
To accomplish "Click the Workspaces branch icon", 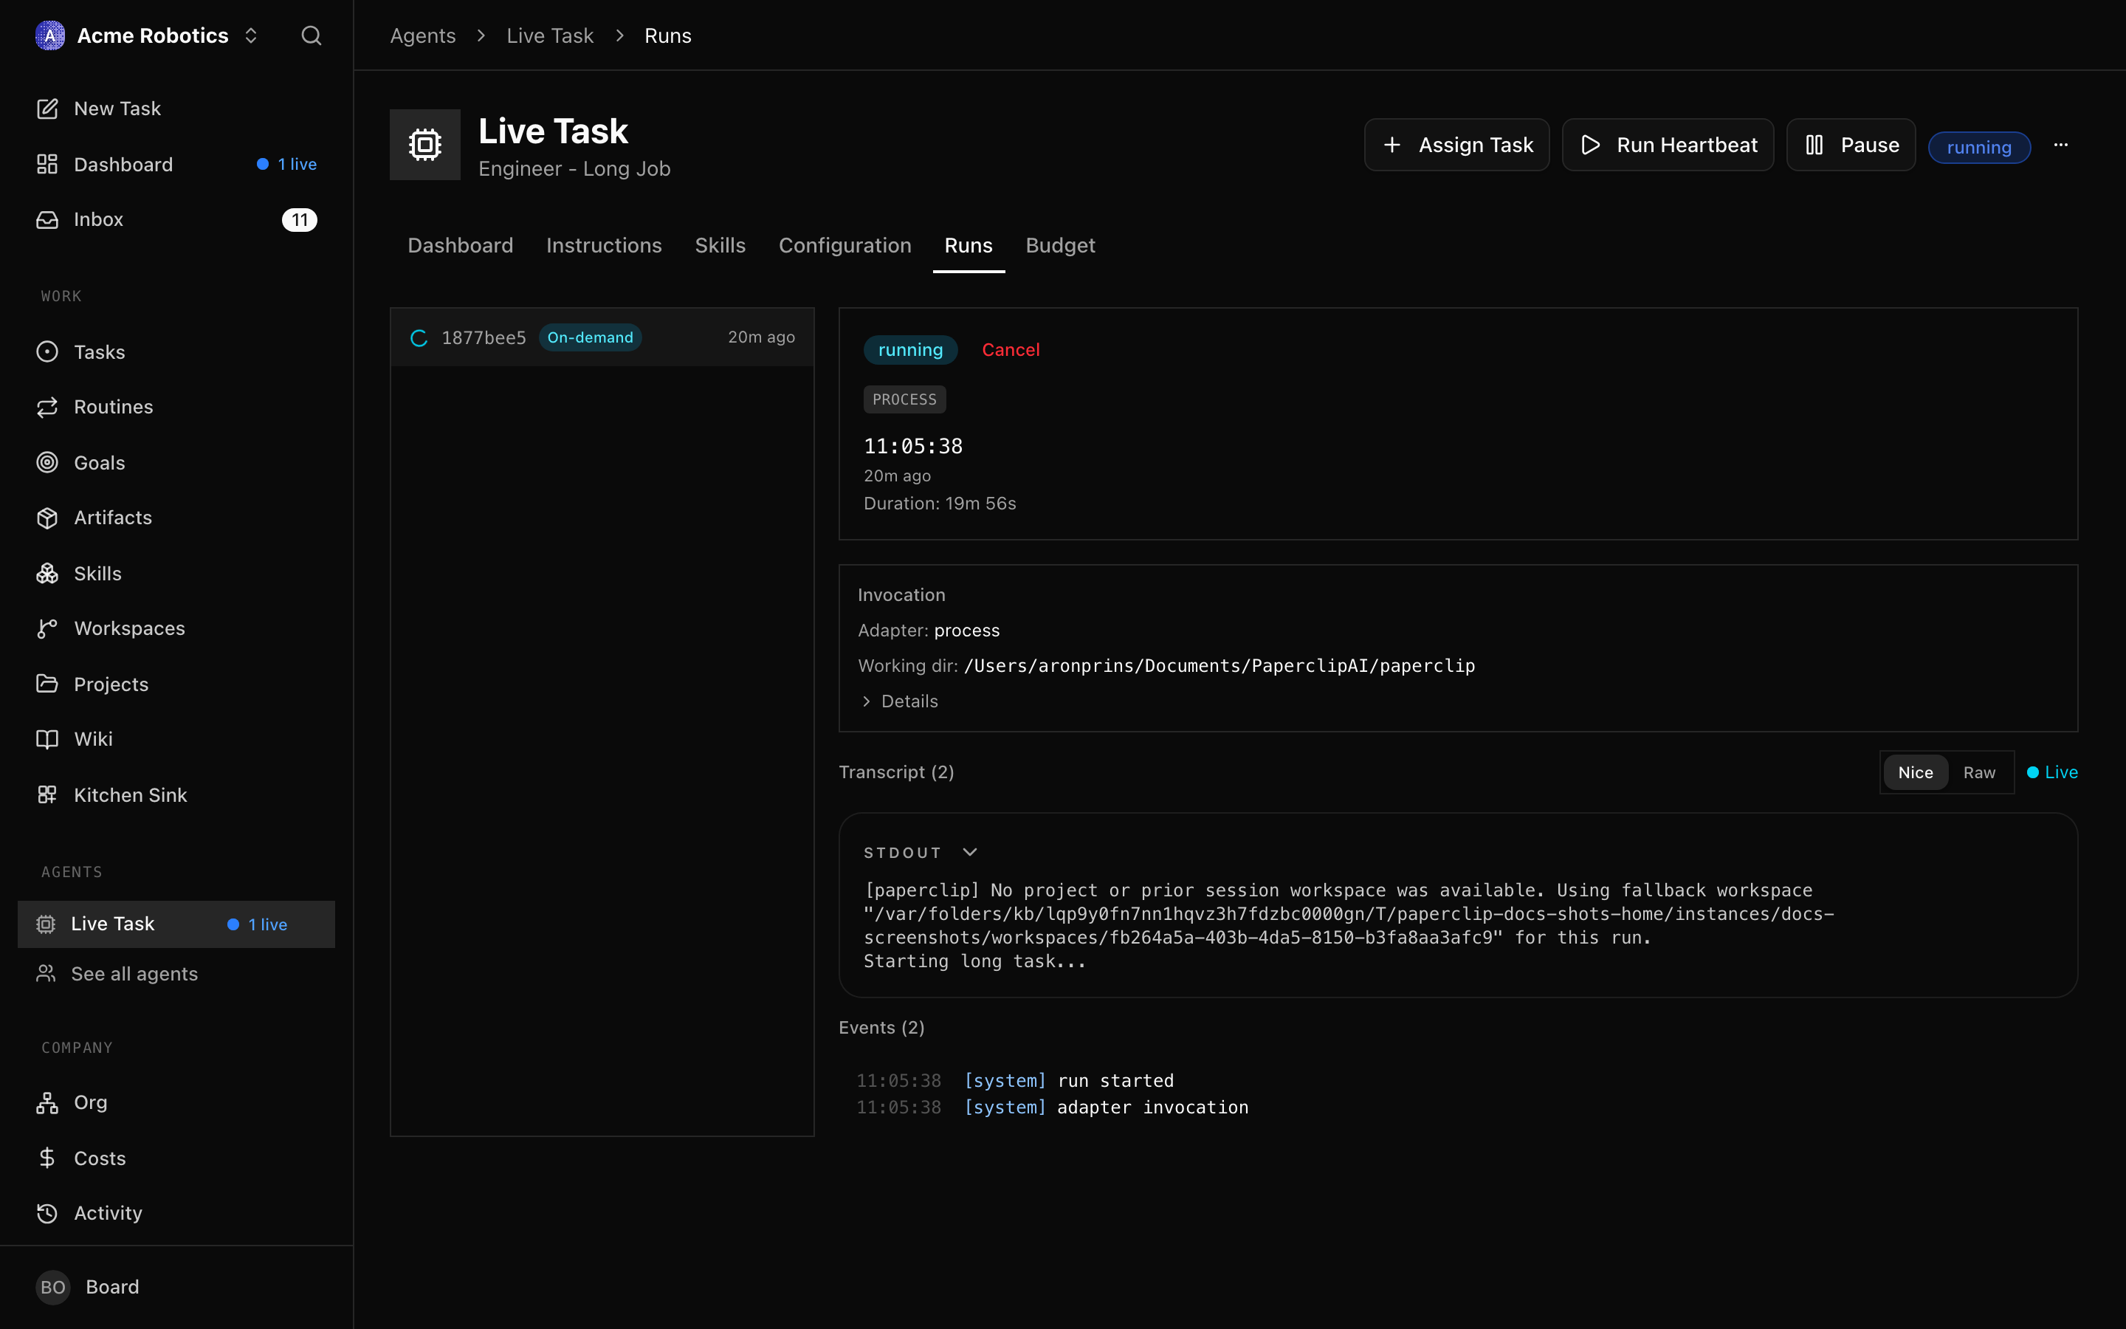I will pos(47,628).
